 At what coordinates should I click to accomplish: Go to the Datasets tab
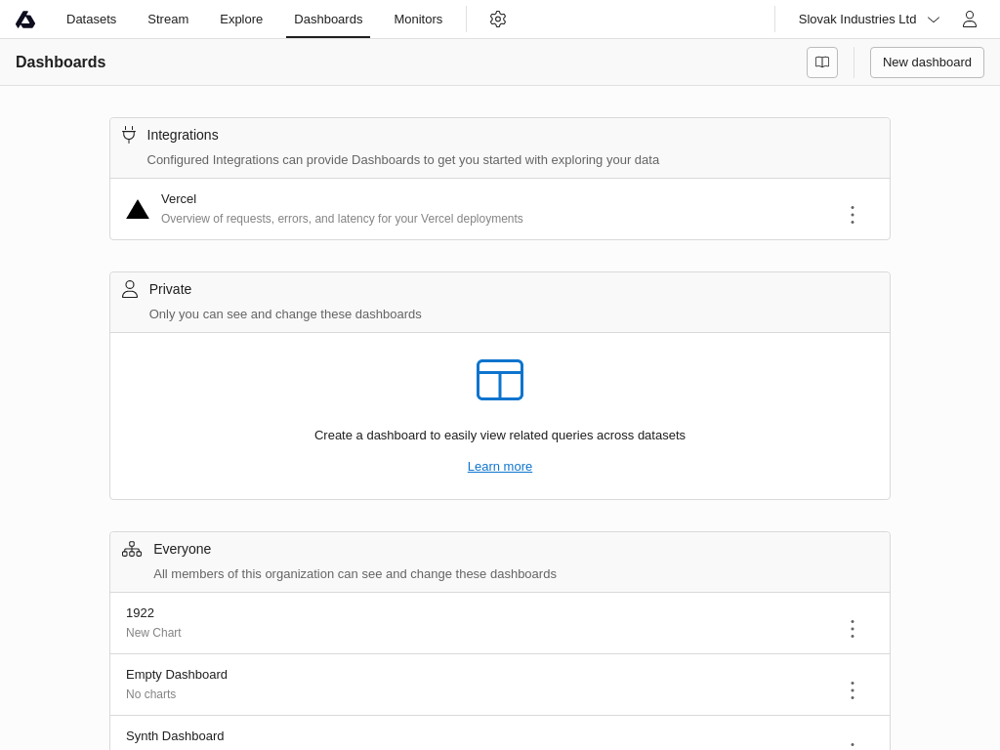[x=91, y=20]
